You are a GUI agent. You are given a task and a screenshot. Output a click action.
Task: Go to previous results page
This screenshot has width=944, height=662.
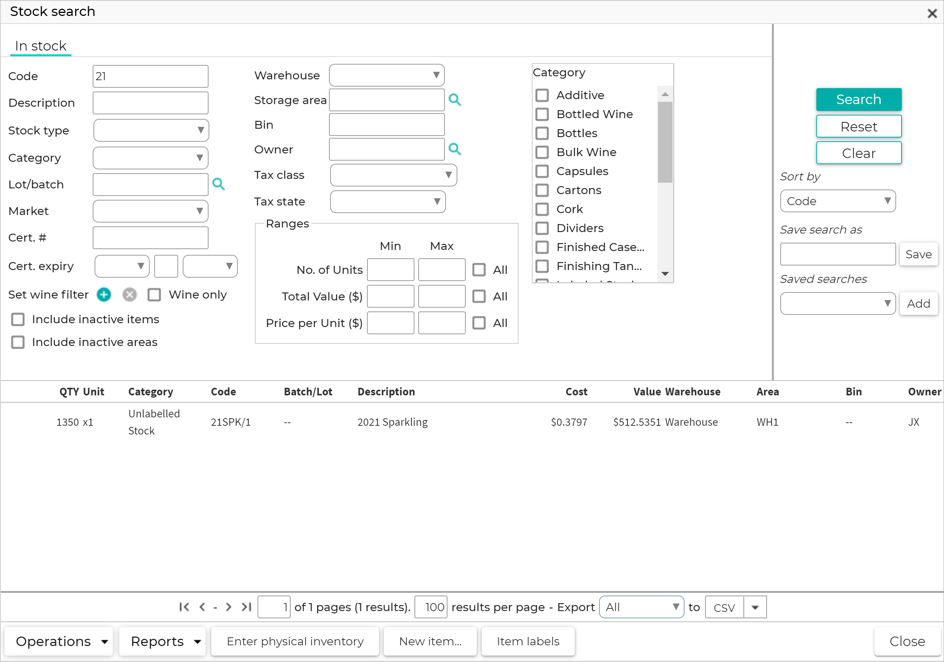[202, 607]
